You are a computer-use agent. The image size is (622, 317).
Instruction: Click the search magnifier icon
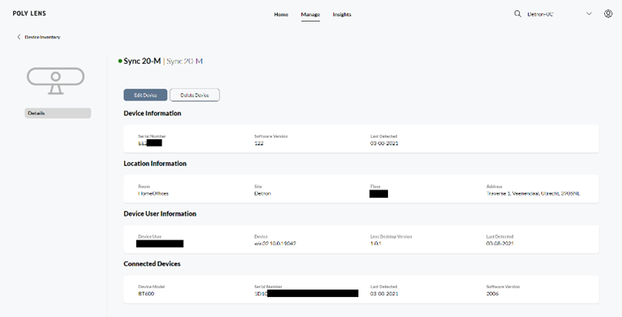click(x=518, y=14)
